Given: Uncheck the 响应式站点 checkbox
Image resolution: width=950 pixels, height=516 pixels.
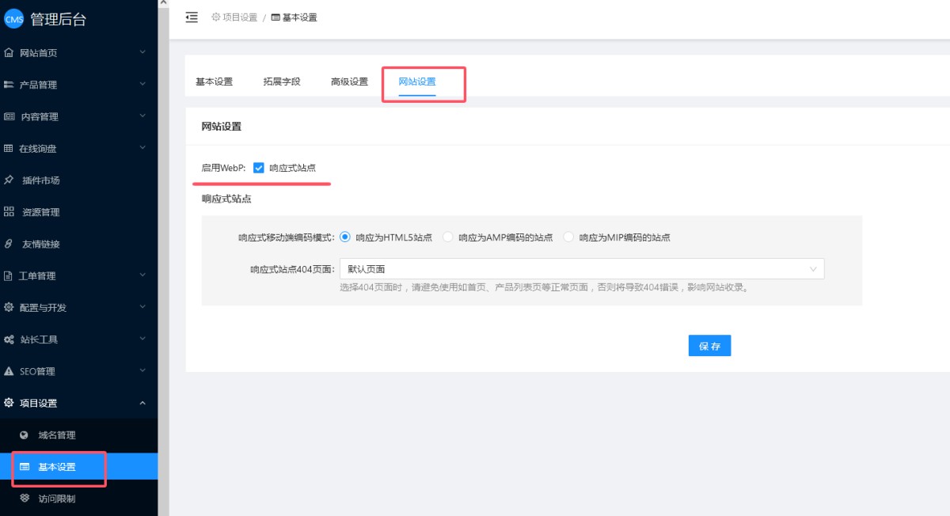Looking at the screenshot, I should click(x=258, y=168).
